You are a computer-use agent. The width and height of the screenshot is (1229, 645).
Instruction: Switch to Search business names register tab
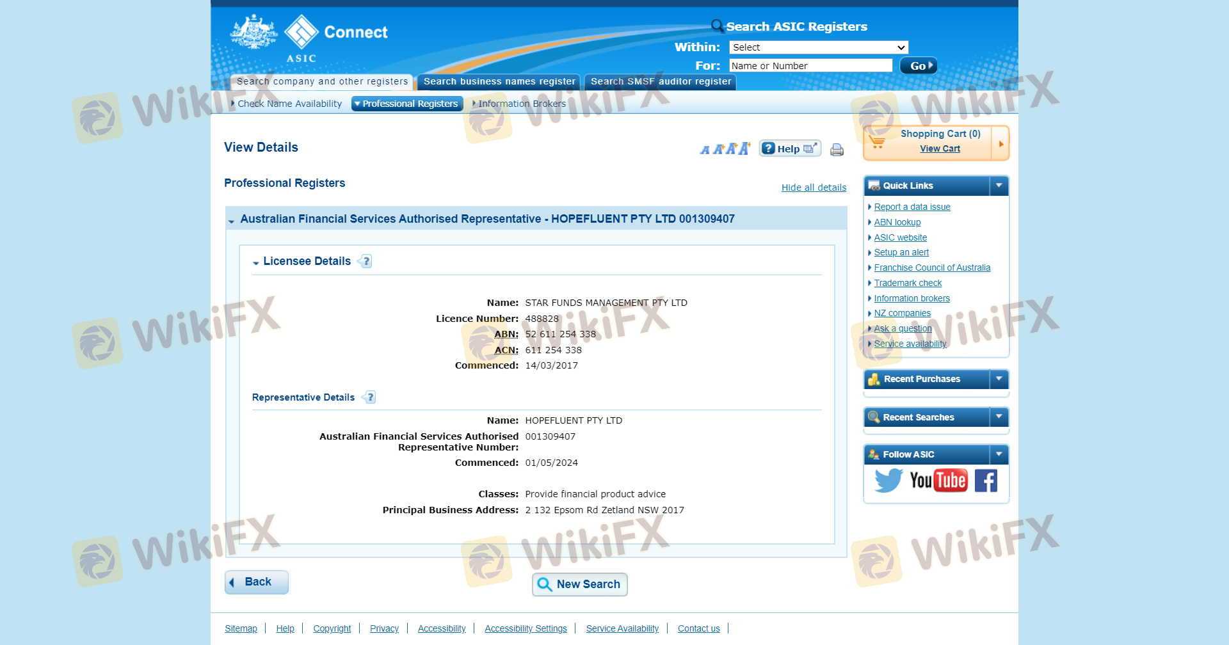[x=499, y=82]
